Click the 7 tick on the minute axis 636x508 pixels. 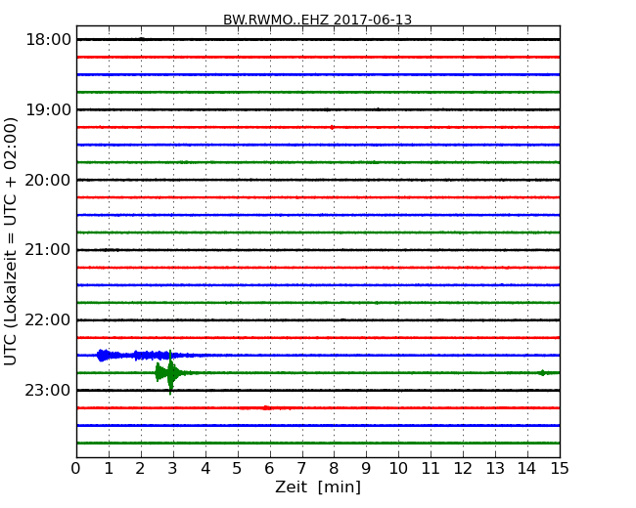click(301, 468)
